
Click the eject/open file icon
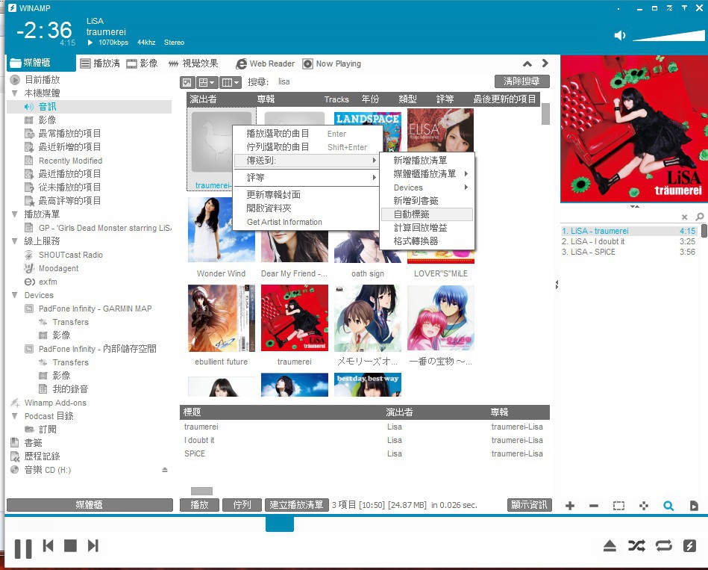pos(610,545)
